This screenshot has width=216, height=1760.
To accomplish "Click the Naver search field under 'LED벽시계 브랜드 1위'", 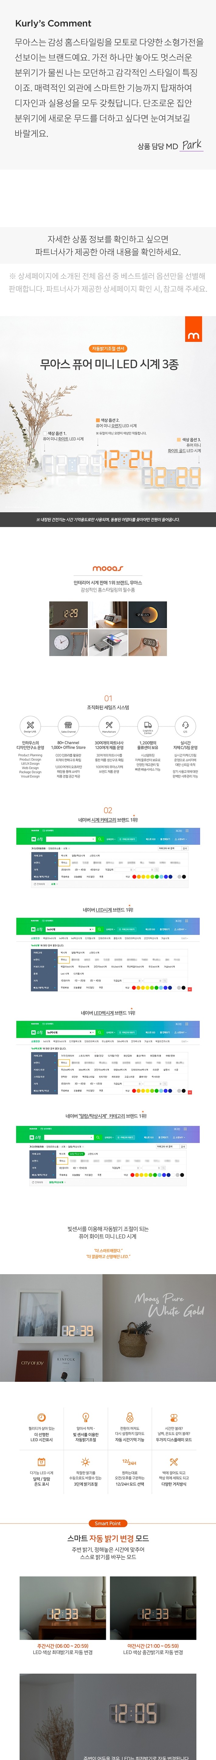I will (x=70, y=1032).
